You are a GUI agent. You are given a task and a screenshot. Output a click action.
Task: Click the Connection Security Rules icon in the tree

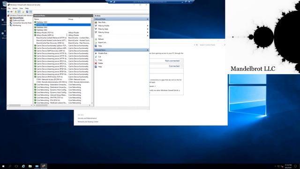tap(11, 23)
